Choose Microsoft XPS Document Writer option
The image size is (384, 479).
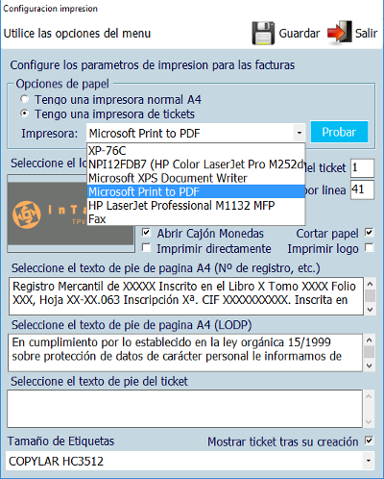tap(196, 178)
